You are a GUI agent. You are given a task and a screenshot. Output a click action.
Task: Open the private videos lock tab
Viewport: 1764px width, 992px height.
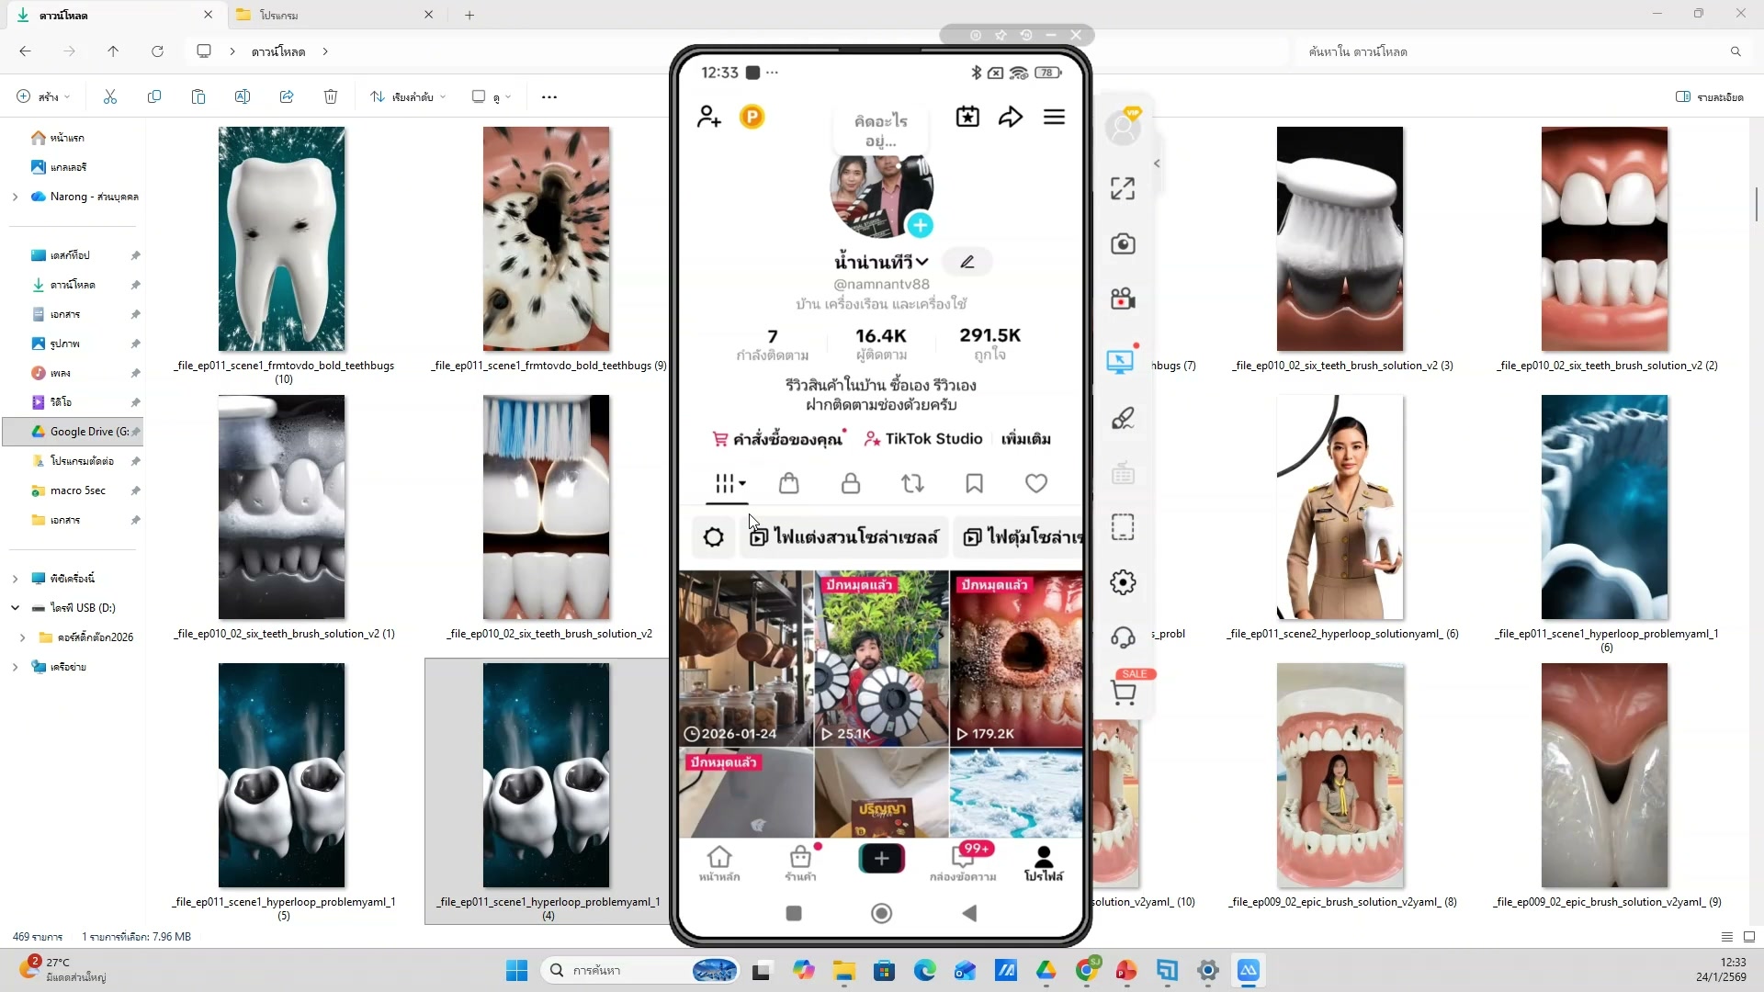click(x=851, y=483)
